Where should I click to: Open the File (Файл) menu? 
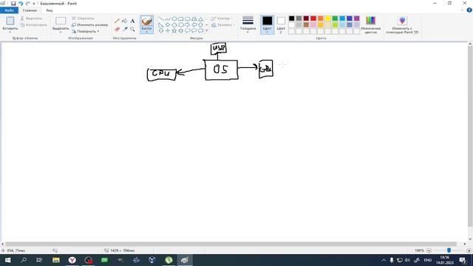[9, 10]
